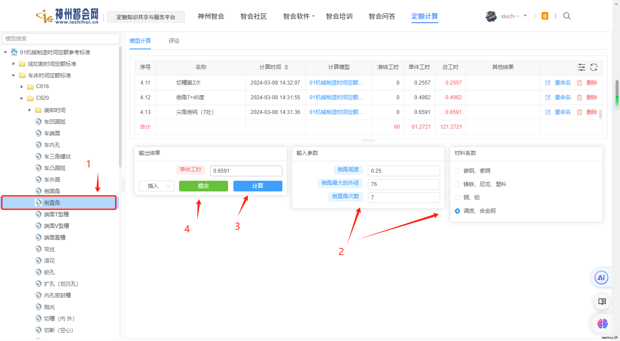The height and width of the screenshot is (341, 620).
Task: Select 调质、合金钢 material option
Action: 457,211
